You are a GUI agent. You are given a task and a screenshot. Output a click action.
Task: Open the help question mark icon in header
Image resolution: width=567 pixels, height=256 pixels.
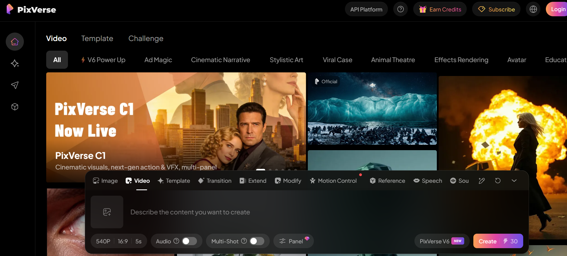[x=401, y=9]
